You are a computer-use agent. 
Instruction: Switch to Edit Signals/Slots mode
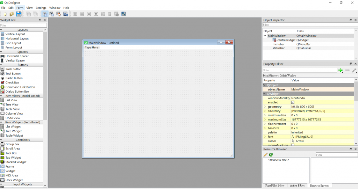[x=52, y=14]
